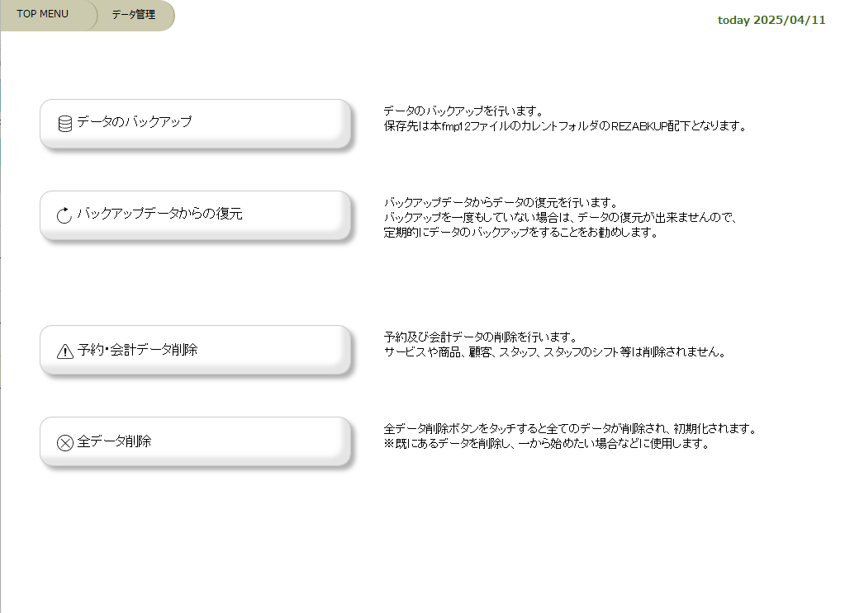Click the line listing サービスや商品、顧客、スタッフ
The image size is (845, 613).
pyautogui.click(x=555, y=352)
